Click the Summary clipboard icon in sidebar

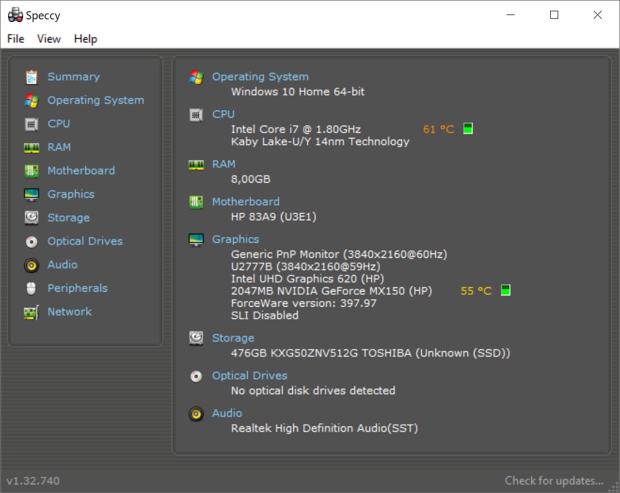click(x=32, y=77)
